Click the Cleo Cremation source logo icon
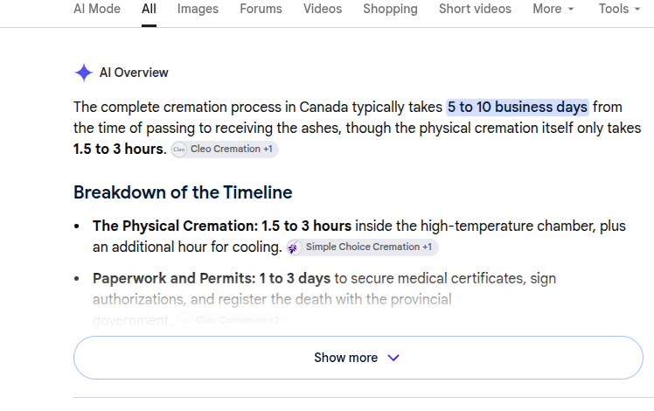The height and width of the screenshot is (411, 654). [179, 150]
